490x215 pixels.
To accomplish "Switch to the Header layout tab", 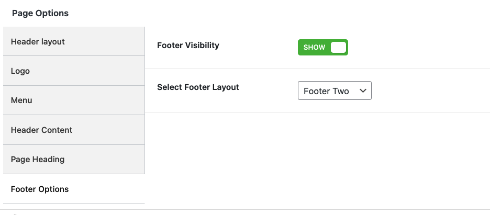I will pos(73,41).
